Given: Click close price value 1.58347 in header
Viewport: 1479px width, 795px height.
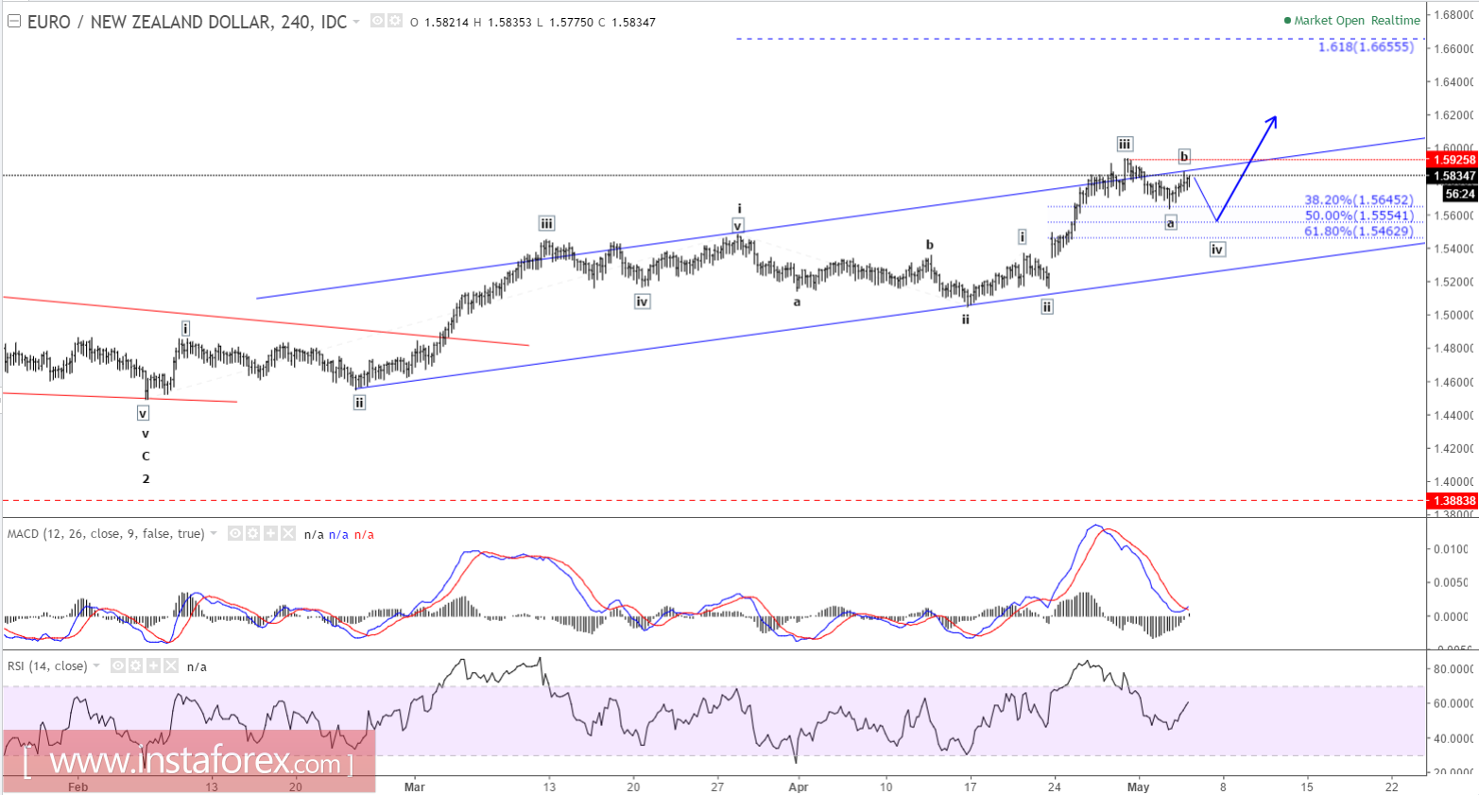Looking at the screenshot, I should 633,22.
